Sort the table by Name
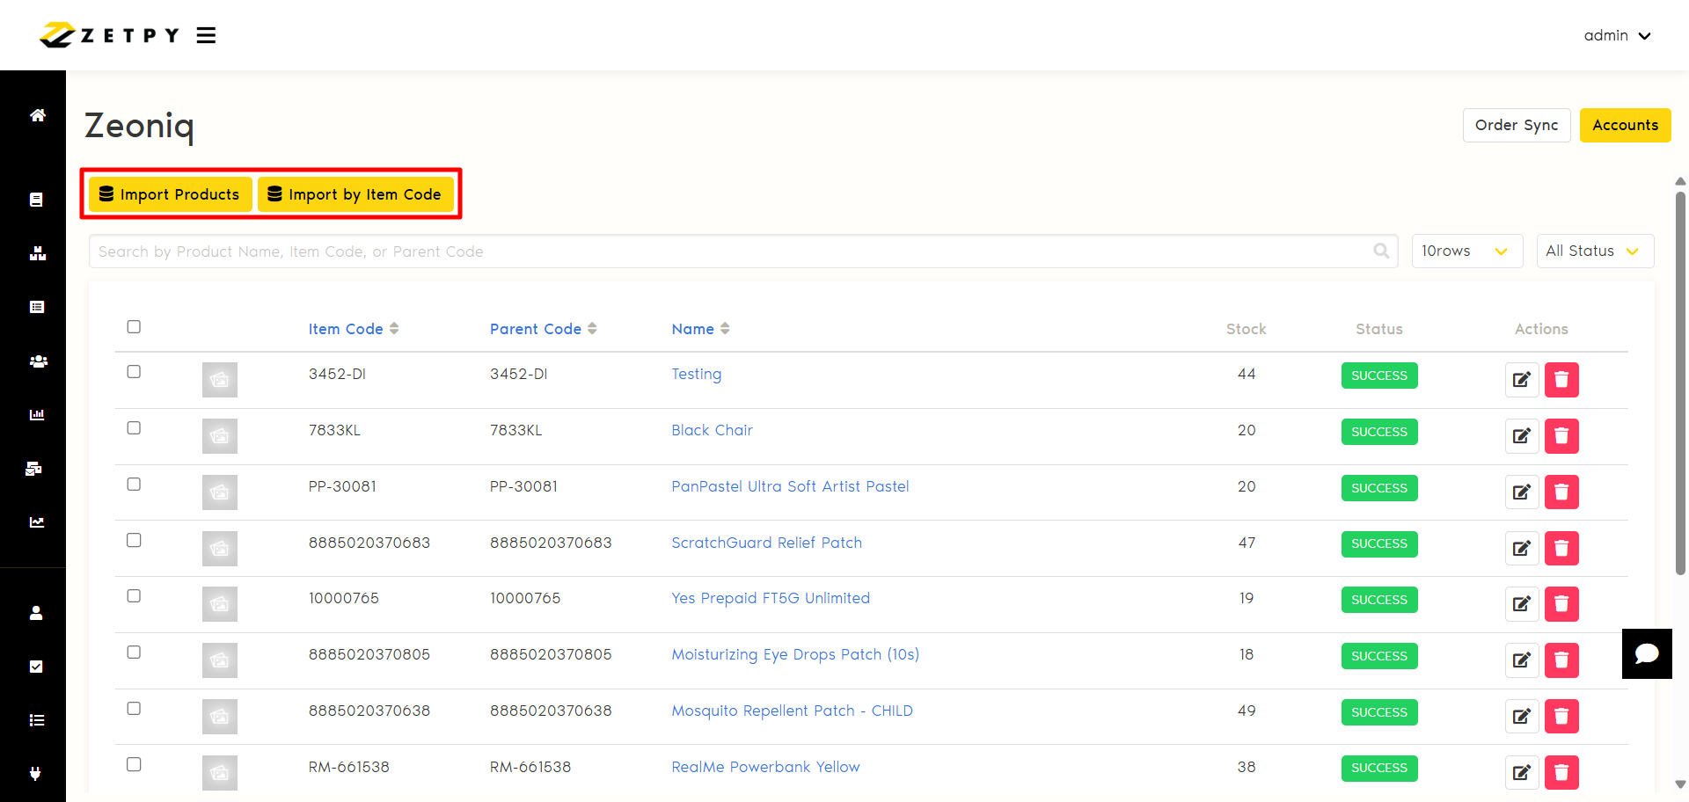 701,329
